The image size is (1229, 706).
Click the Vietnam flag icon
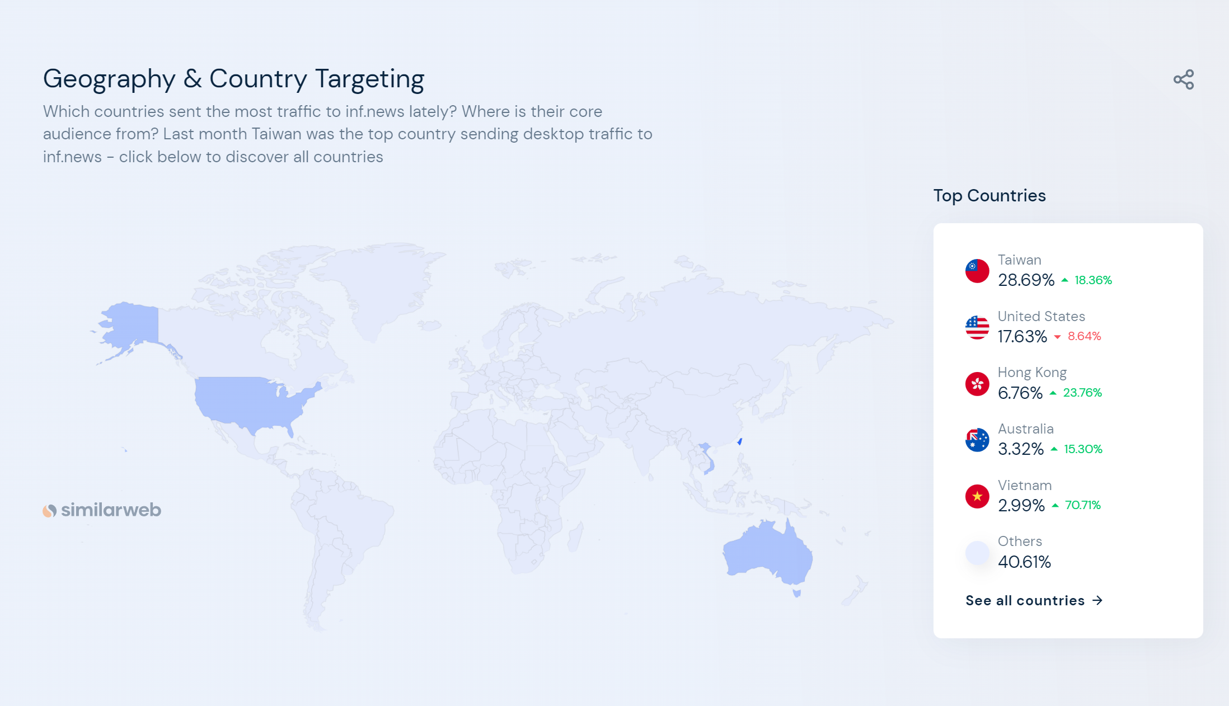pyautogui.click(x=977, y=496)
